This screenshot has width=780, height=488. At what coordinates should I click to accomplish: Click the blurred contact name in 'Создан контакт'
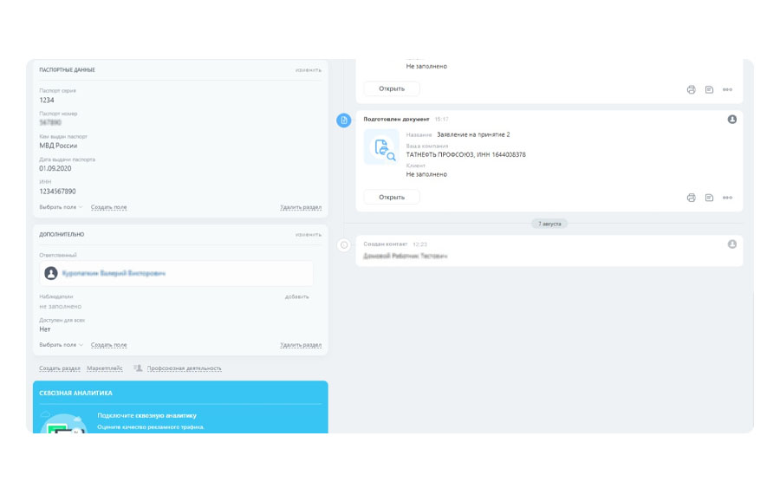(x=405, y=256)
